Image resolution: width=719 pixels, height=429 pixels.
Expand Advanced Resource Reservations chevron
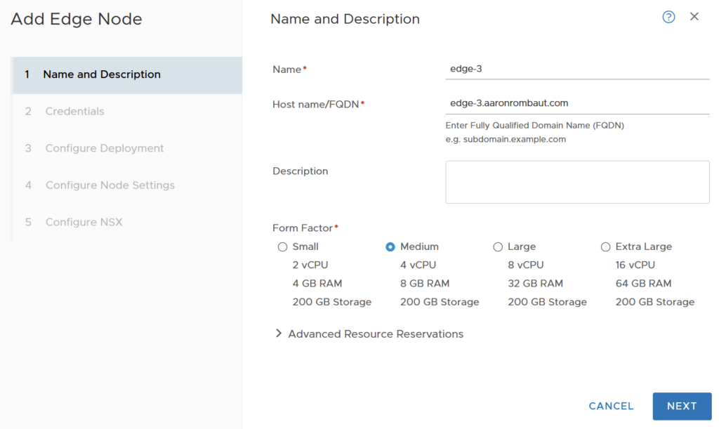point(279,334)
